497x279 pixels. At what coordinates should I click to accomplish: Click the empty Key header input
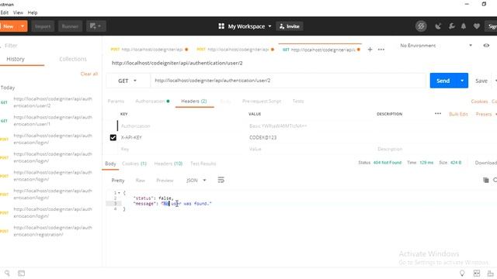(x=182, y=149)
